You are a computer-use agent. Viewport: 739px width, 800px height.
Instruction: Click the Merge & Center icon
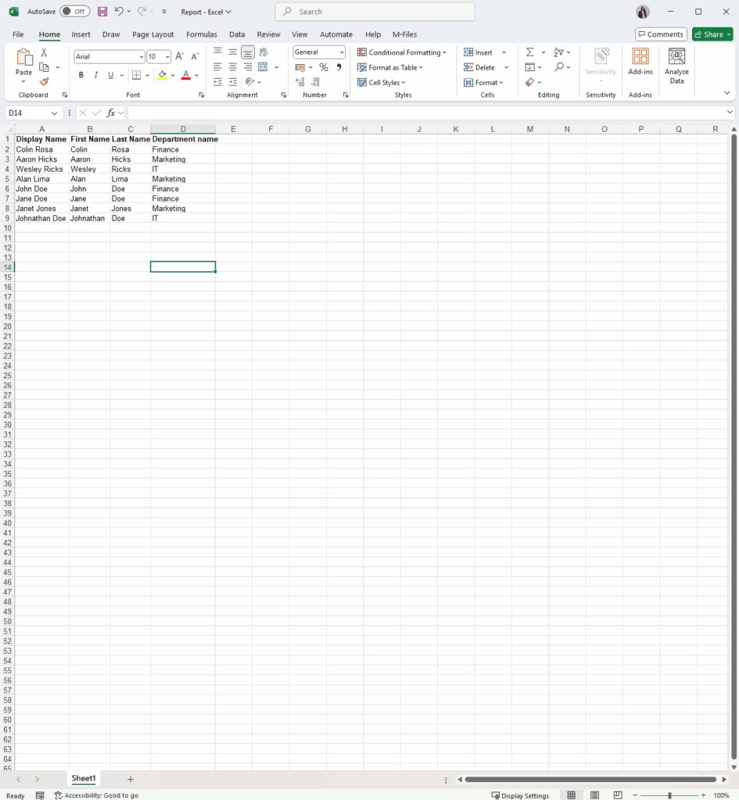[x=264, y=67]
